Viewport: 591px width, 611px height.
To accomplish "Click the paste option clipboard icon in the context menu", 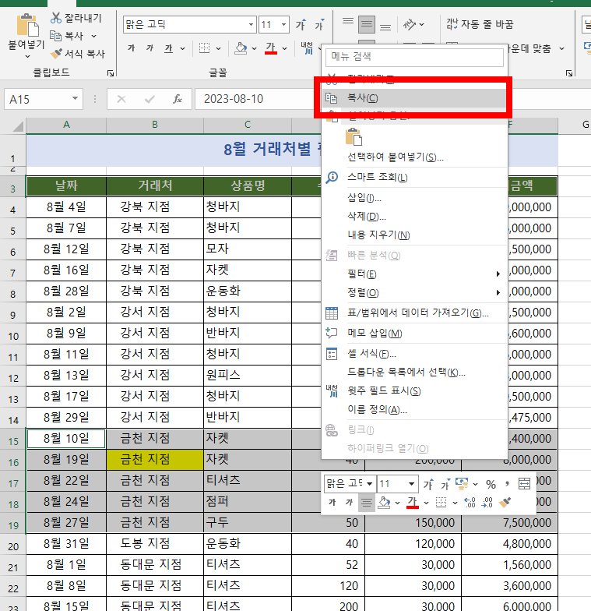I will [x=354, y=137].
